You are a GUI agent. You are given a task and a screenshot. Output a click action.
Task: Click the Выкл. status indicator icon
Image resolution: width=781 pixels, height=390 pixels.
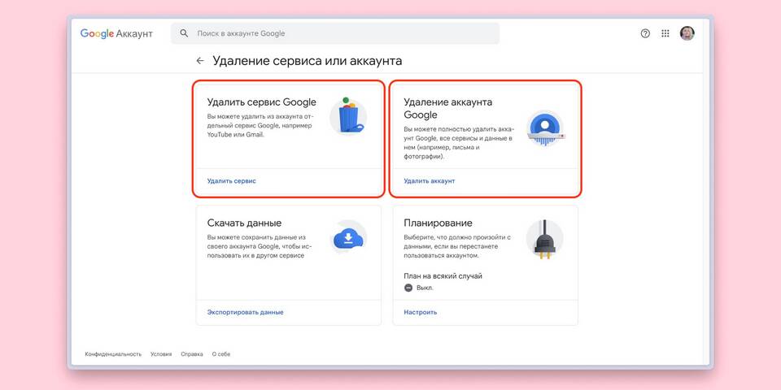point(408,288)
